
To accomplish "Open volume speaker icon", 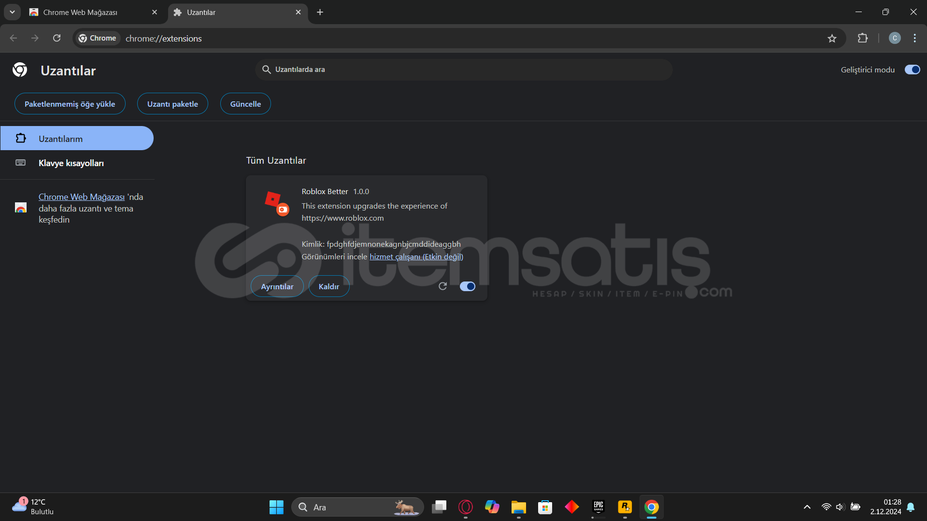I will [840, 507].
